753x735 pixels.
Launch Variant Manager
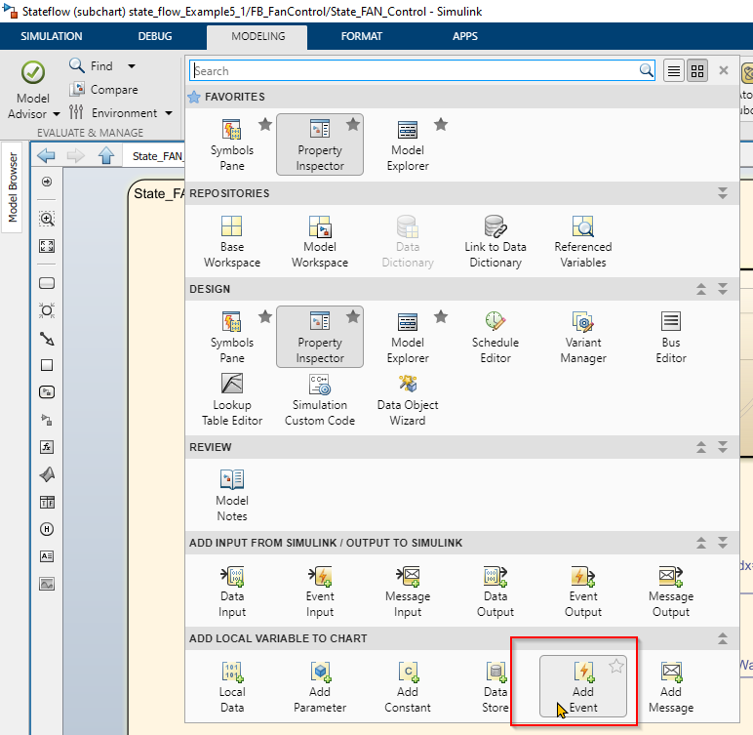tap(583, 337)
